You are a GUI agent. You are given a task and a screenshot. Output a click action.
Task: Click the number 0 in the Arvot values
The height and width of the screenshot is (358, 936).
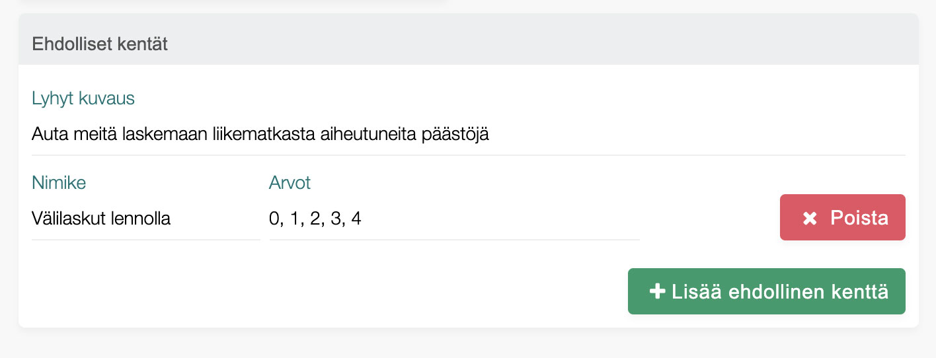click(x=274, y=219)
